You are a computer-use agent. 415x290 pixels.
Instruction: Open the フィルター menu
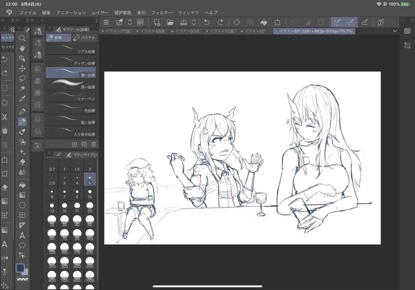coord(162,12)
